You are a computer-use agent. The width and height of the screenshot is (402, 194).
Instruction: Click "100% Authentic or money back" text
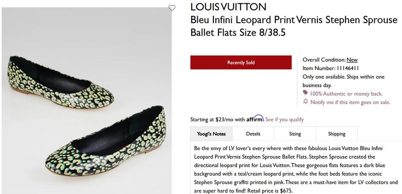pos(346,94)
